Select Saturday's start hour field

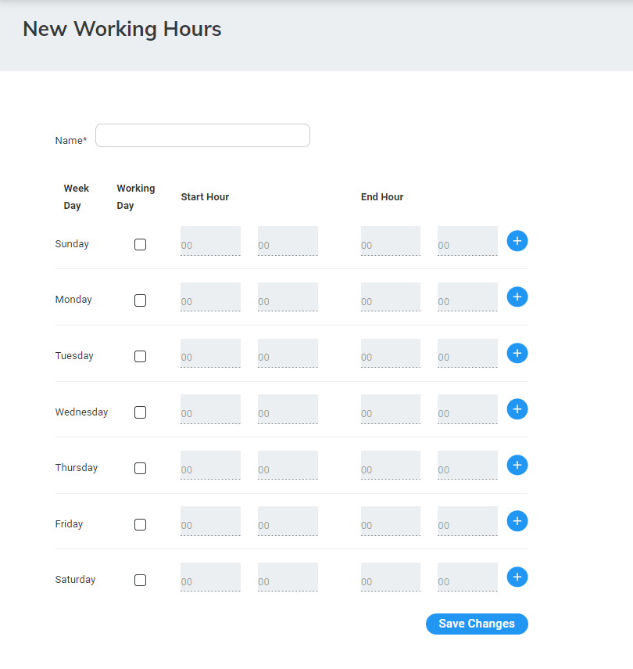210,577
